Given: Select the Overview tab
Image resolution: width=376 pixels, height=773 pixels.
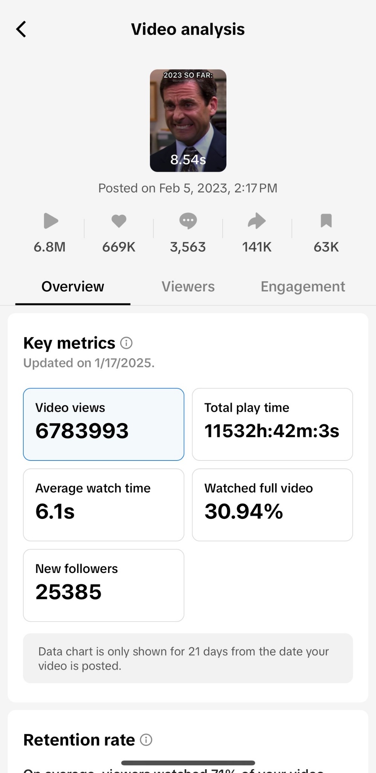Looking at the screenshot, I should click(x=73, y=286).
